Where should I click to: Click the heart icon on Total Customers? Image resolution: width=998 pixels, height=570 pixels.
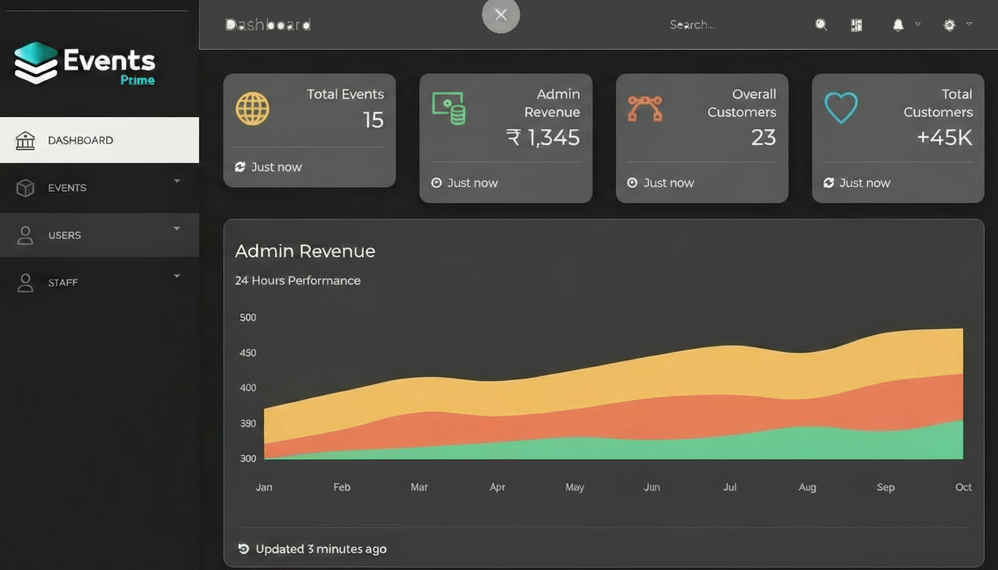841,108
